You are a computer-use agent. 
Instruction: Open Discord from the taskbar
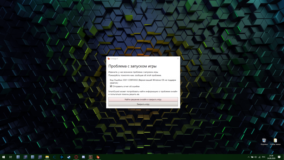tap(83, 157)
